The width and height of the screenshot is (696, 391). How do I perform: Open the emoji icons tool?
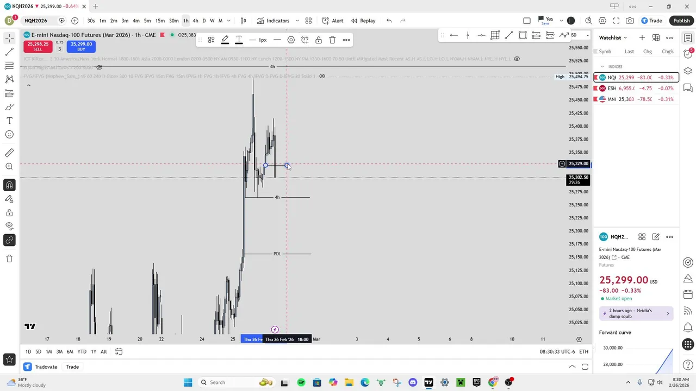pyautogui.click(x=9, y=135)
